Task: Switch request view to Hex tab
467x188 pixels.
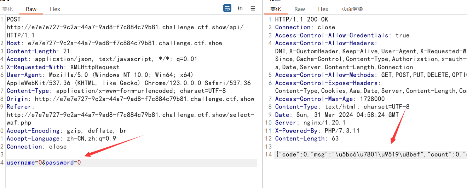Action: tap(55, 9)
